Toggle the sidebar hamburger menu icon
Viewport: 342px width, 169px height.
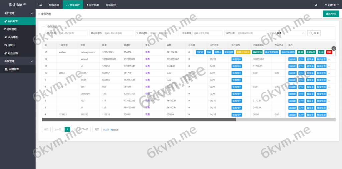click(40, 5)
